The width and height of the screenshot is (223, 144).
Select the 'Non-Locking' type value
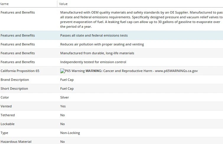tap(70, 133)
